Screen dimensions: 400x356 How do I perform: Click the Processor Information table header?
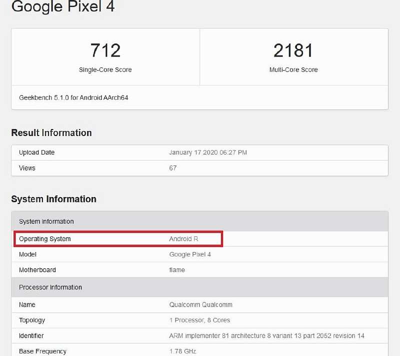point(50,287)
